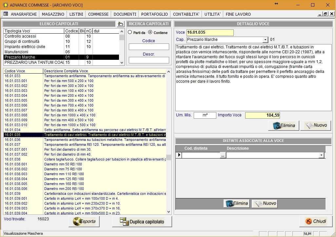Screen dimensions: 336x237
Task: Click the ellipsis button in Cod. distinta cell
Action: point(223,155)
